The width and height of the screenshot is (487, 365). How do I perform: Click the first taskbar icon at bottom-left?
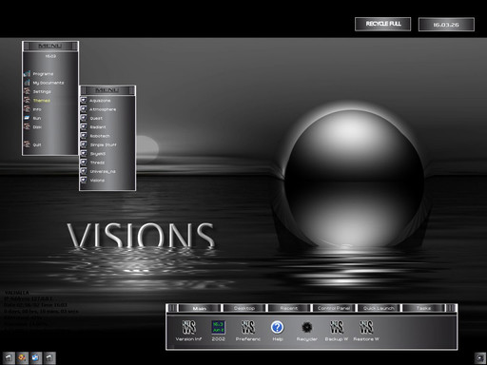(9, 358)
